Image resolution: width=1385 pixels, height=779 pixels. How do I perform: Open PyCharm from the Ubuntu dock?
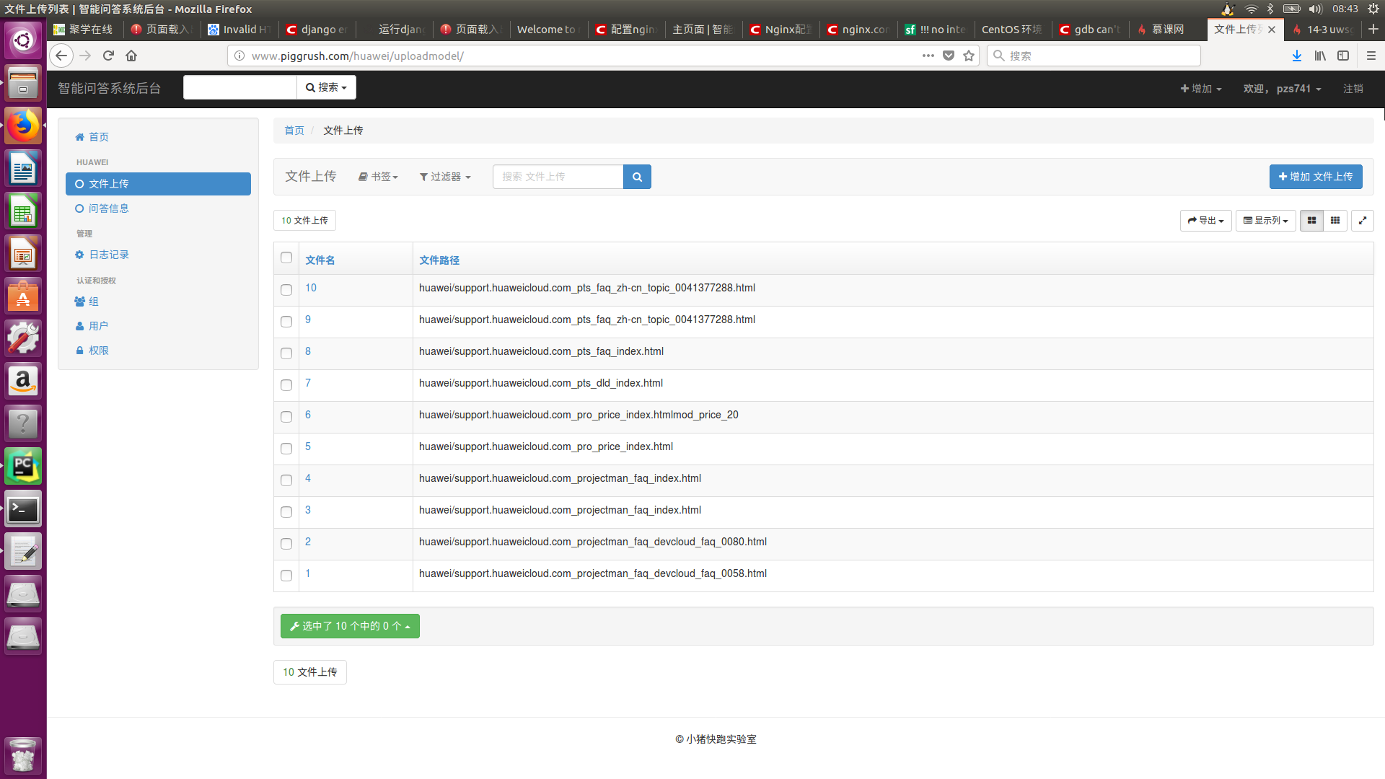23,467
